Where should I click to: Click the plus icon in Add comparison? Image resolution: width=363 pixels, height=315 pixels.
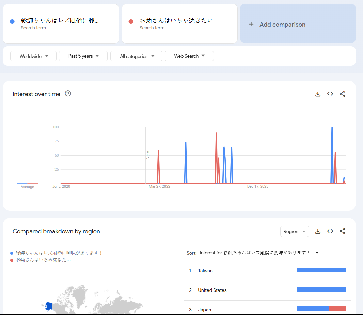pyautogui.click(x=251, y=24)
